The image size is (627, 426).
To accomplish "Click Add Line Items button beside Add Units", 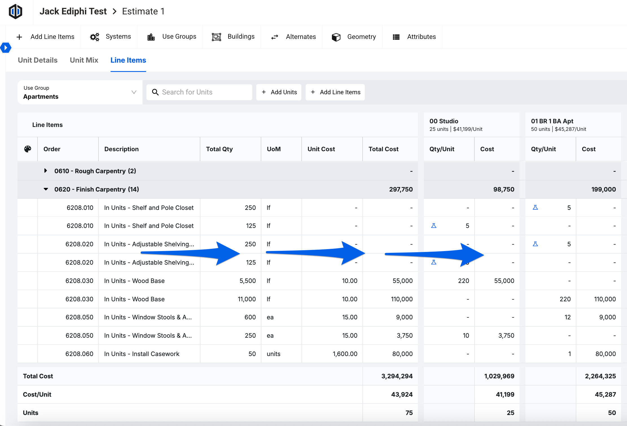I will click(x=335, y=92).
